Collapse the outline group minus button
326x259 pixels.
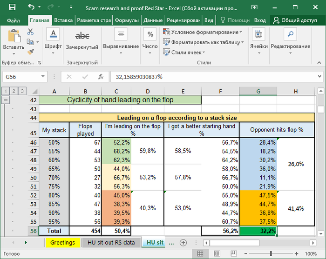[6, 100]
